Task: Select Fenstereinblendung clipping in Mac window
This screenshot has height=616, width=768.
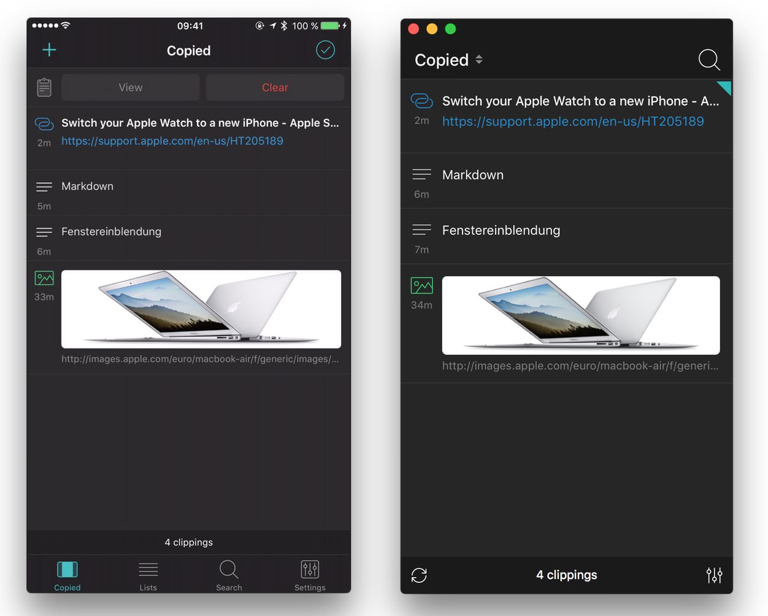Action: pyautogui.click(x=567, y=237)
